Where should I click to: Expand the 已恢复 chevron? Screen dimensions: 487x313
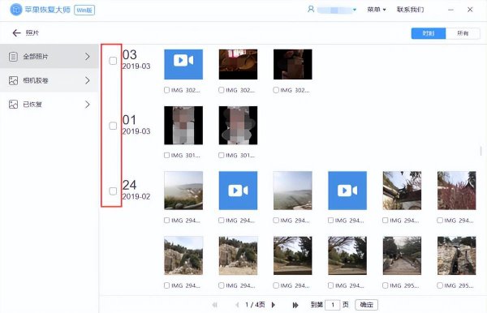click(x=88, y=105)
